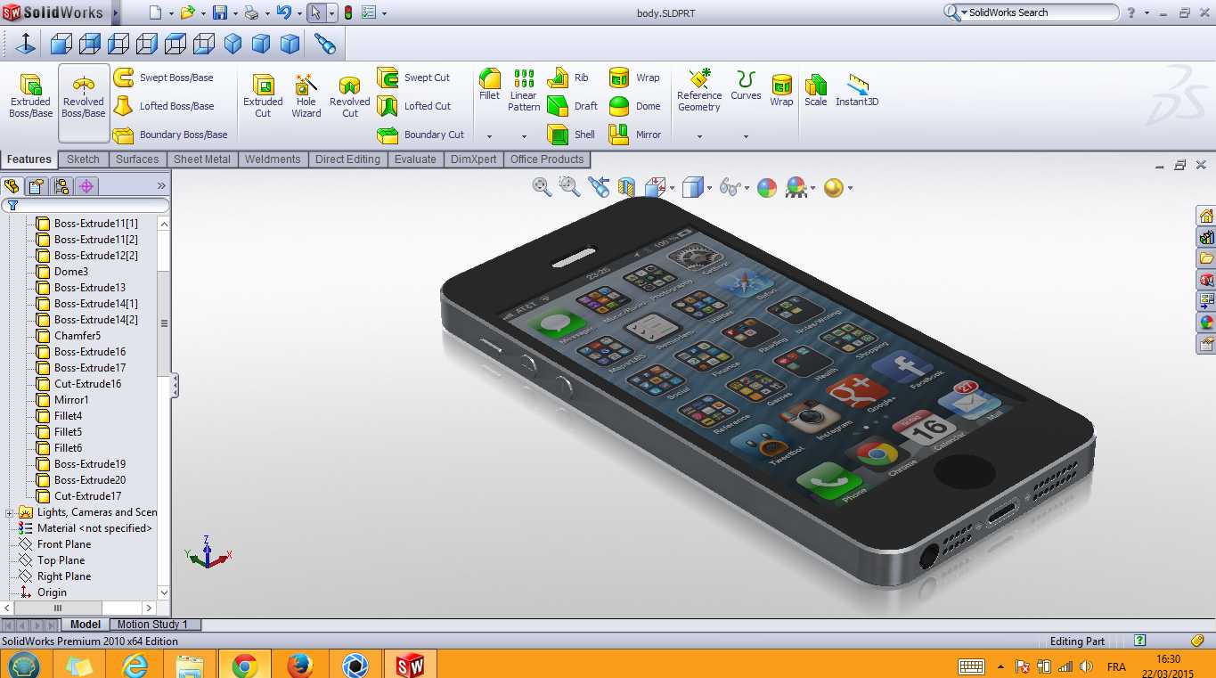Open the Linear Pattern dropdown arrow

(524, 136)
